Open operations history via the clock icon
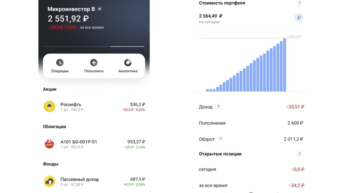 [60, 62]
